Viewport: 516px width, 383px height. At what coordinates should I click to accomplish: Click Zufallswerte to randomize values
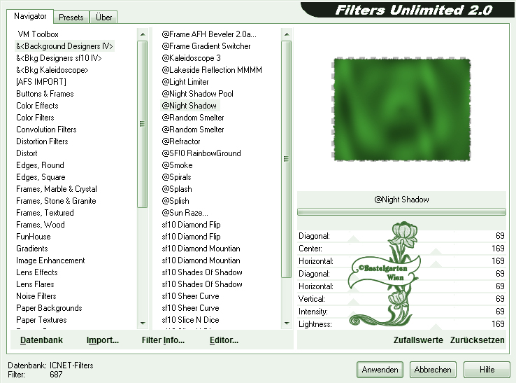point(418,340)
